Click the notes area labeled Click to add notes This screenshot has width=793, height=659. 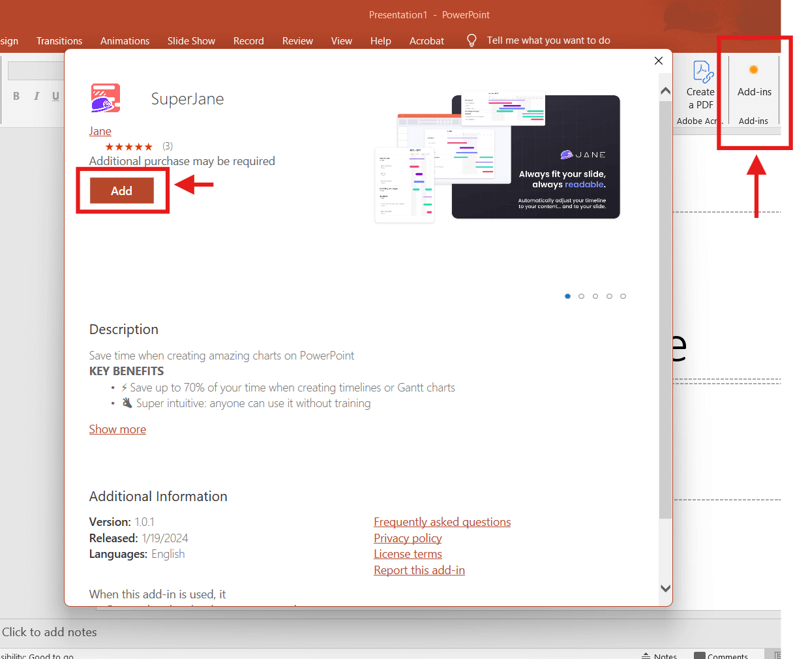50,632
